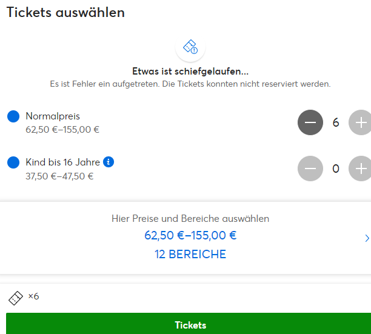The width and height of the screenshot is (371, 334).
Task: Click the info icon beside Kind bis 16 Jahre
Action: (x=109, y=162)
